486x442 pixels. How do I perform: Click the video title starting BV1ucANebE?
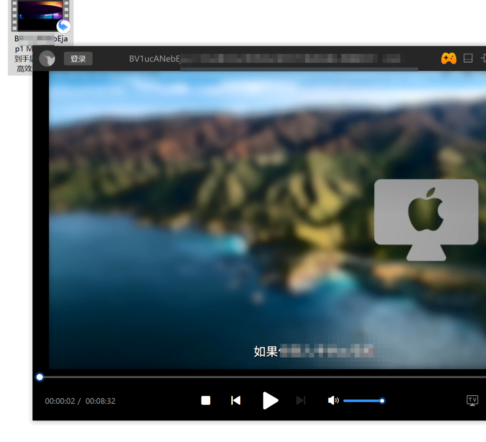click(265, 59)
